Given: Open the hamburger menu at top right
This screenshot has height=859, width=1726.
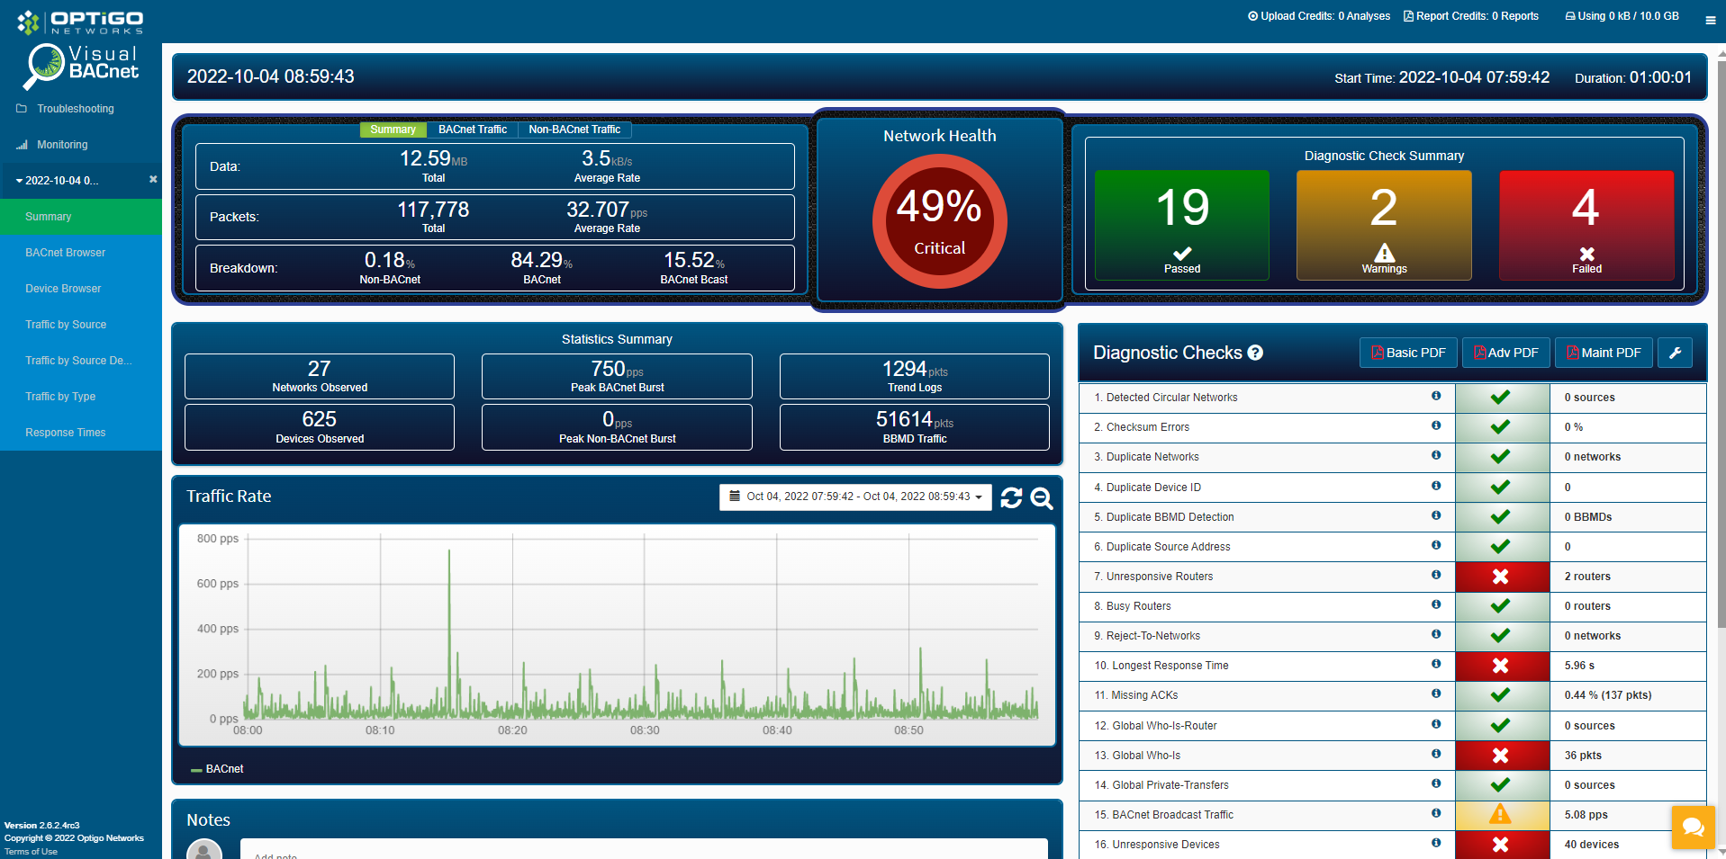Looking at the screenshot, I should (1710, 20).
